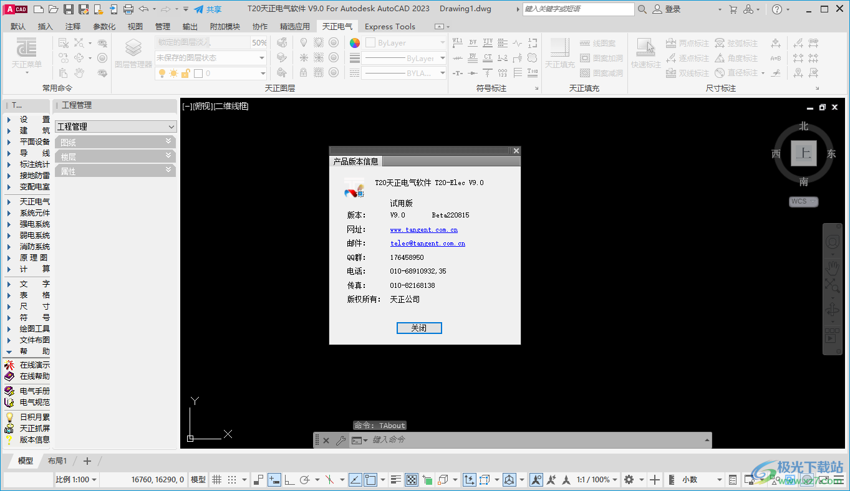This screenshot has width=850, height=491.
Task: Click the object color wheel swatch
Action: [354, 43]
